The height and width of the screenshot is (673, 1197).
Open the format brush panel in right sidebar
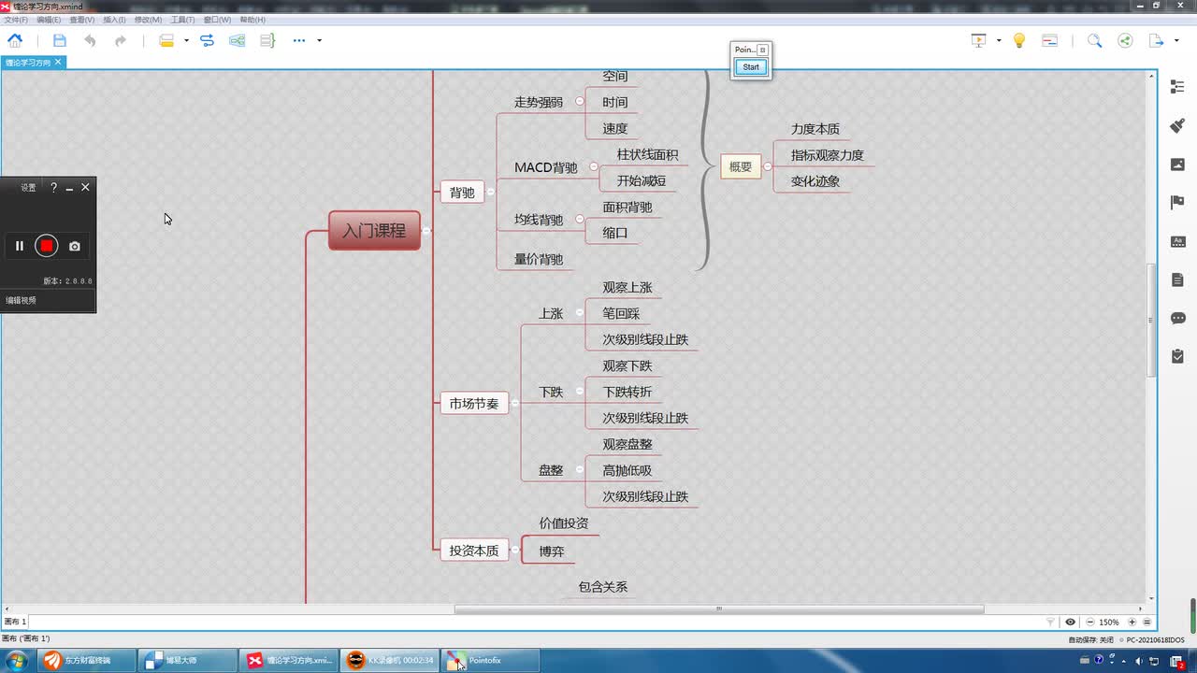(x=1177, y=125)
